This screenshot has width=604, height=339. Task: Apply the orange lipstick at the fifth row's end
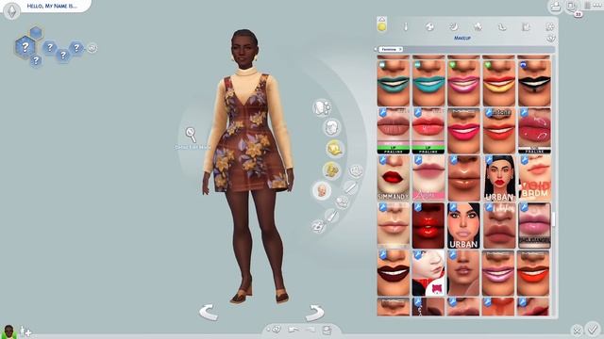pyautogui.click(x=534, y=273)
